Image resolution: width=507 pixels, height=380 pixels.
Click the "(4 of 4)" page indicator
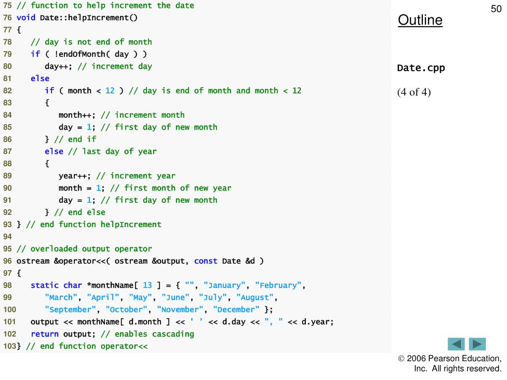pyautogui.click(x=414, y=92)
